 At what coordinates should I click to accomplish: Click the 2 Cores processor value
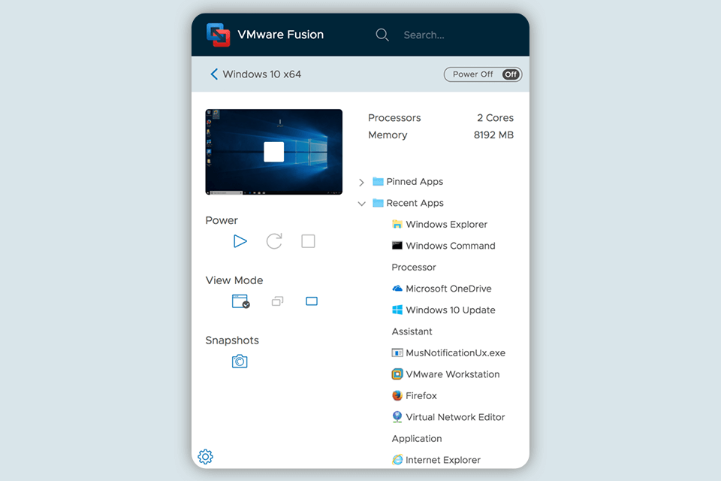(x=495, y=118)
